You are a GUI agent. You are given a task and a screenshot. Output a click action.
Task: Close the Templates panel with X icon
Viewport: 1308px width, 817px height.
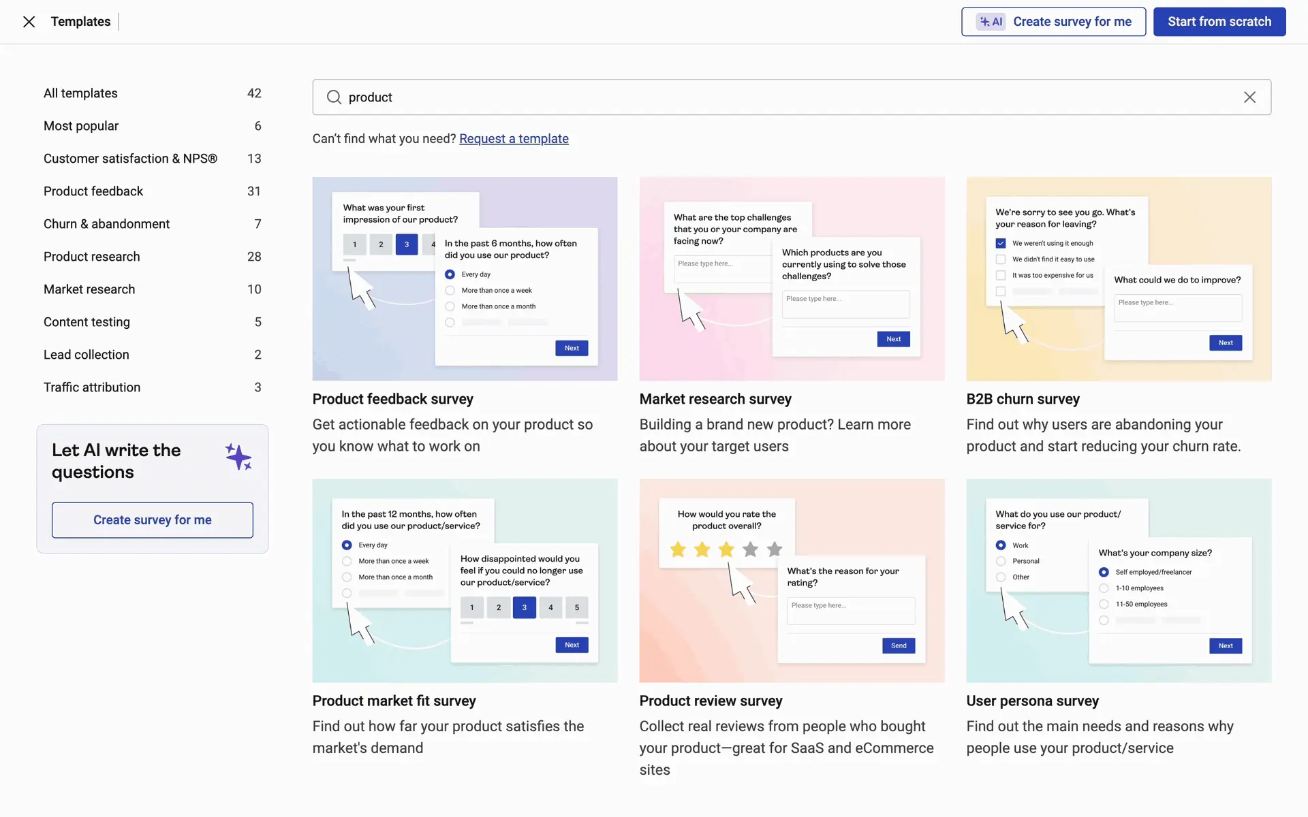click(29, 22)
